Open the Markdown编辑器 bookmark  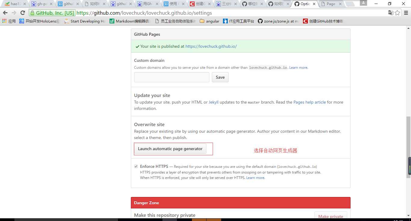(130, 21)
